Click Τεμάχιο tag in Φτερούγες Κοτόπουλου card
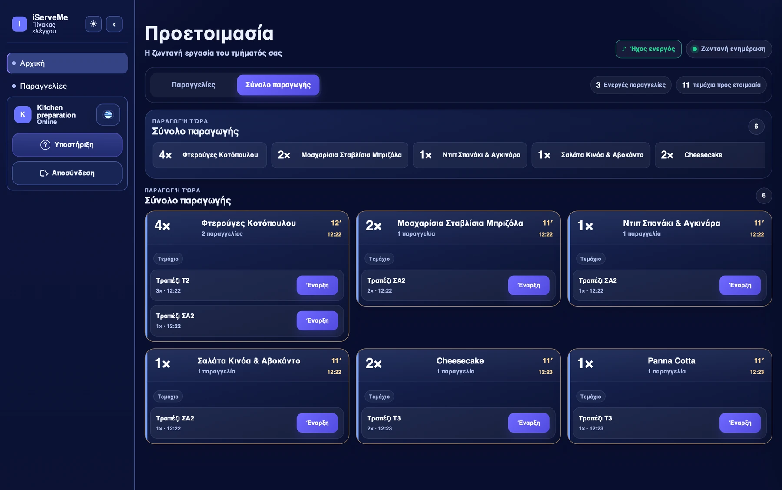Viewport: 782px width, 490px height. (x=168, y=259)
